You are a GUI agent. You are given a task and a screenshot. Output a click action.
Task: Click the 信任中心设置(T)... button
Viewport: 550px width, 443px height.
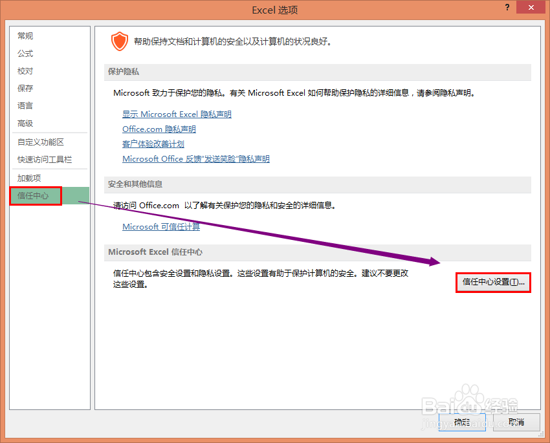tap(493, 282)
